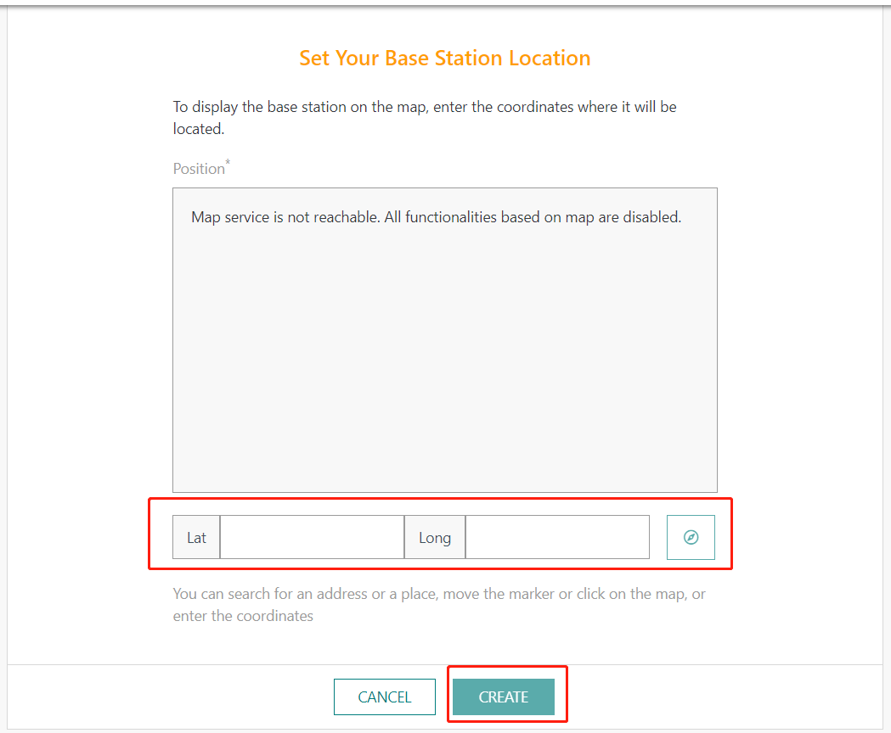Click the CANCEL button

(x=385, y=697)
